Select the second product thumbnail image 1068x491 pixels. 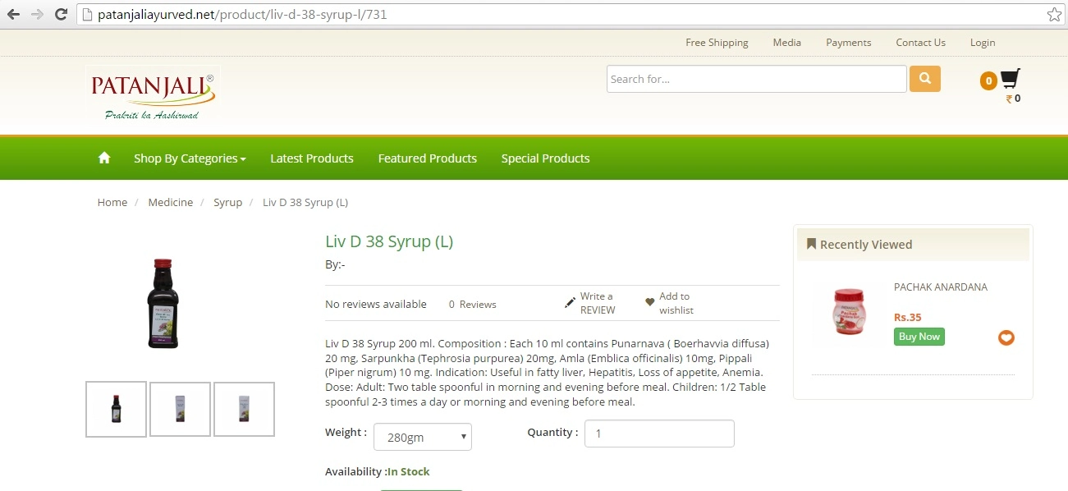180,409
